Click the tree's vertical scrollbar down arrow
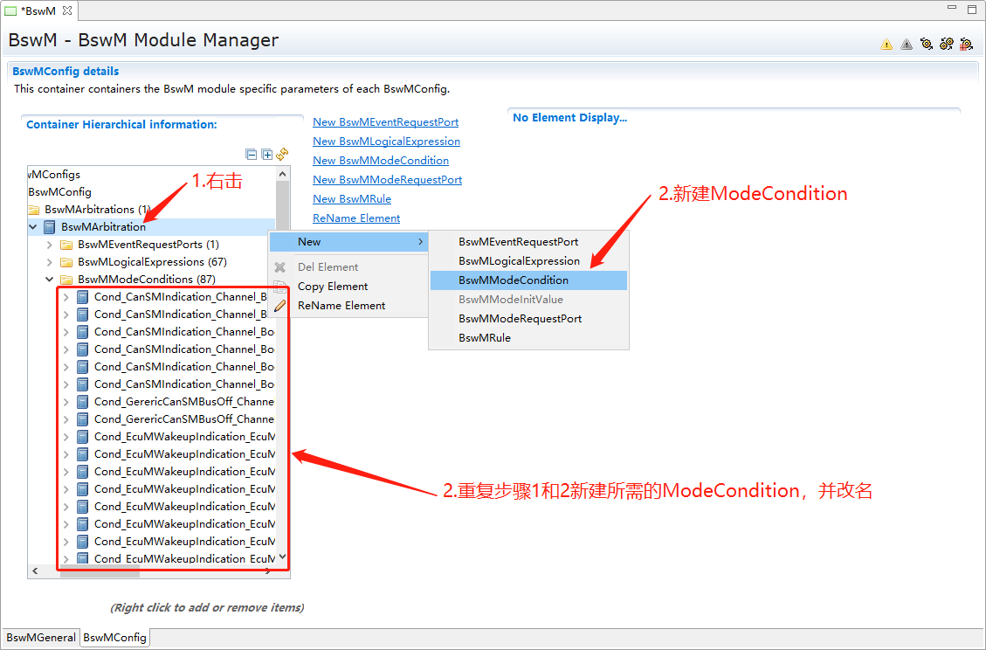986x650 pixels. [282, 557]
